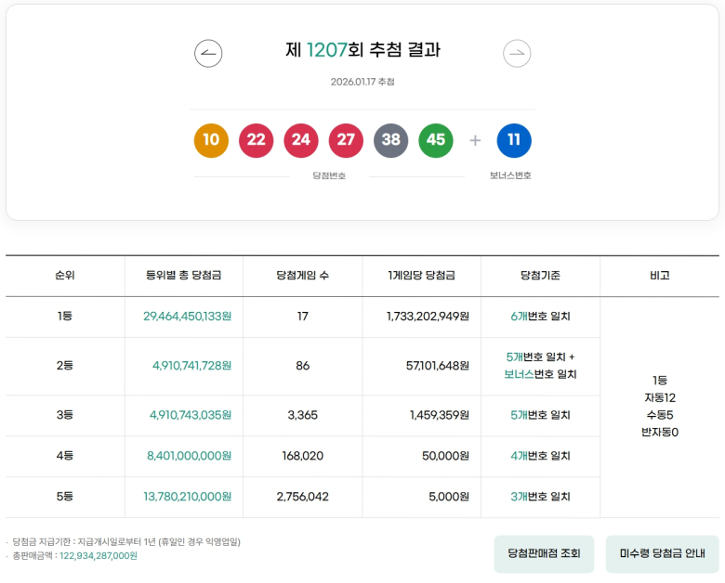Click the 당첨판매점 조회 button

(544, 554)
